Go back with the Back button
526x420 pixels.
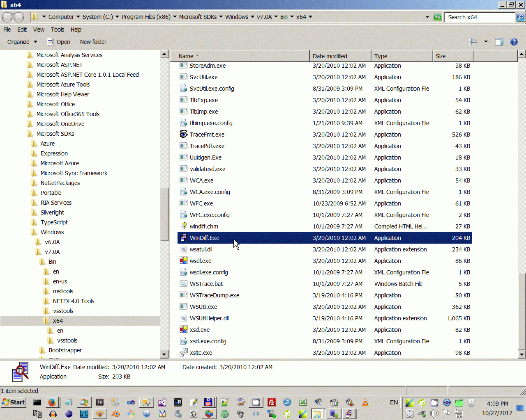7,17
